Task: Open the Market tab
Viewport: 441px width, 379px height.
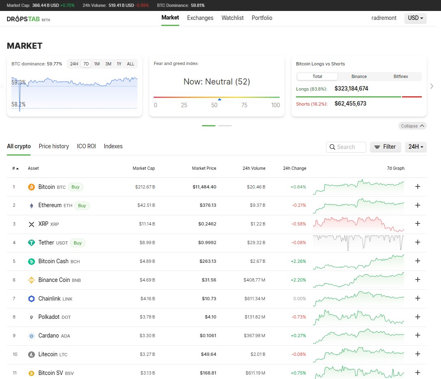Action: 170,18
